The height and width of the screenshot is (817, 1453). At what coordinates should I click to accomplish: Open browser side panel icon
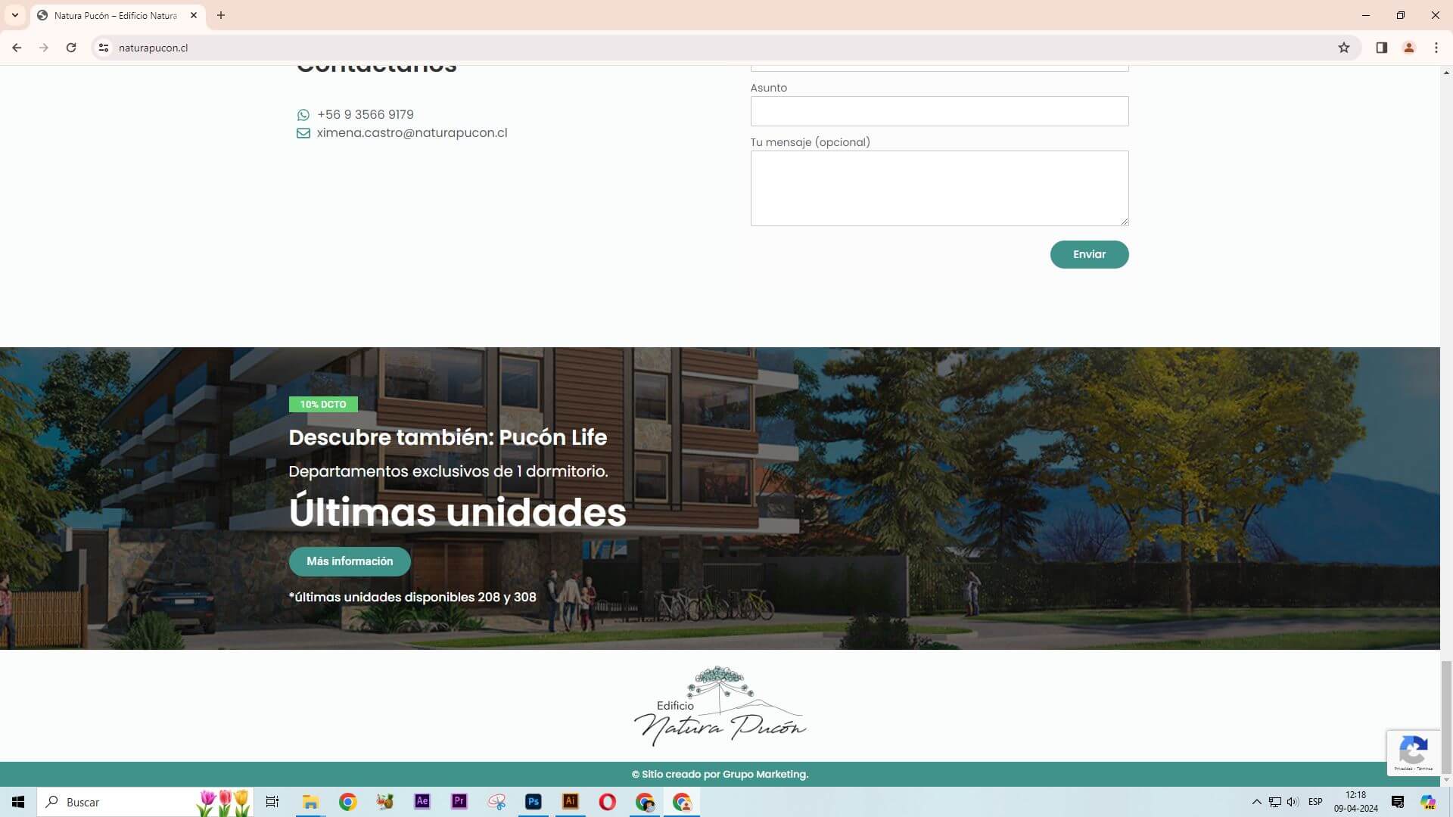pyautogui.click(x=1381, y=48)
